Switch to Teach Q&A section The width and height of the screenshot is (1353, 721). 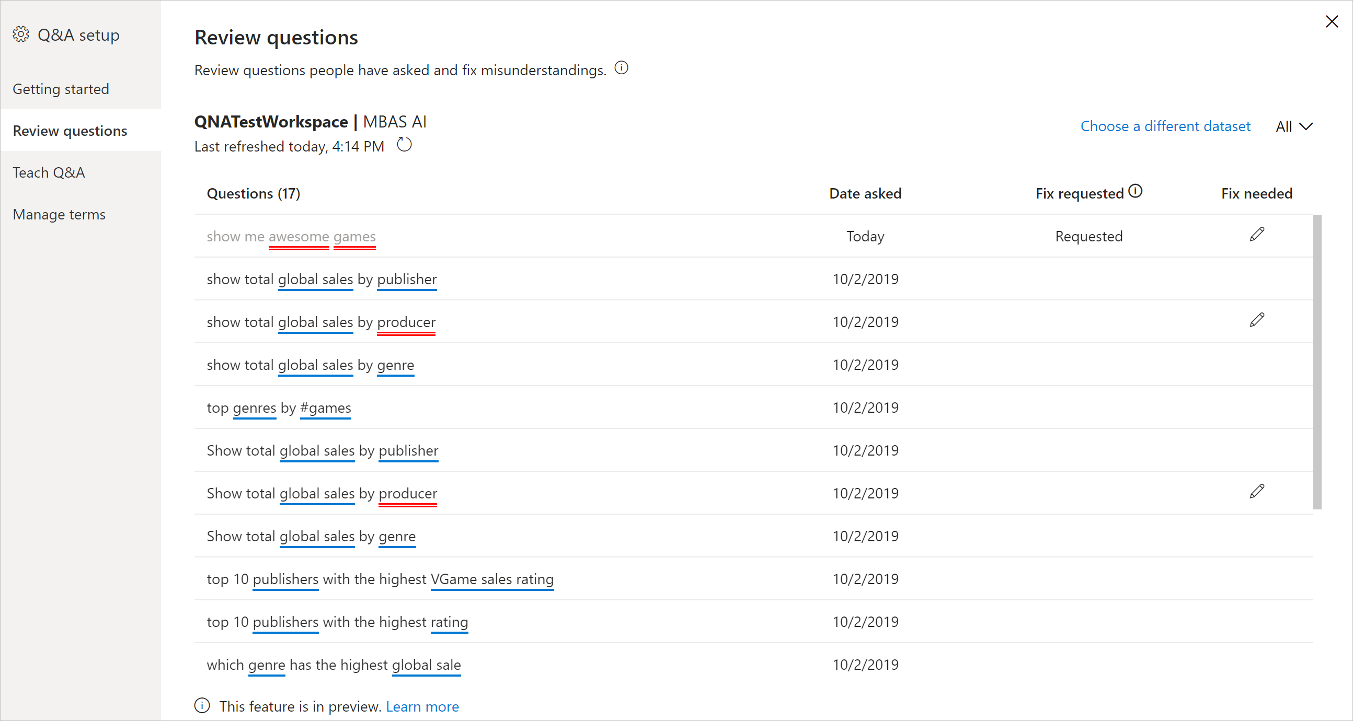click(x=49, y=172)
